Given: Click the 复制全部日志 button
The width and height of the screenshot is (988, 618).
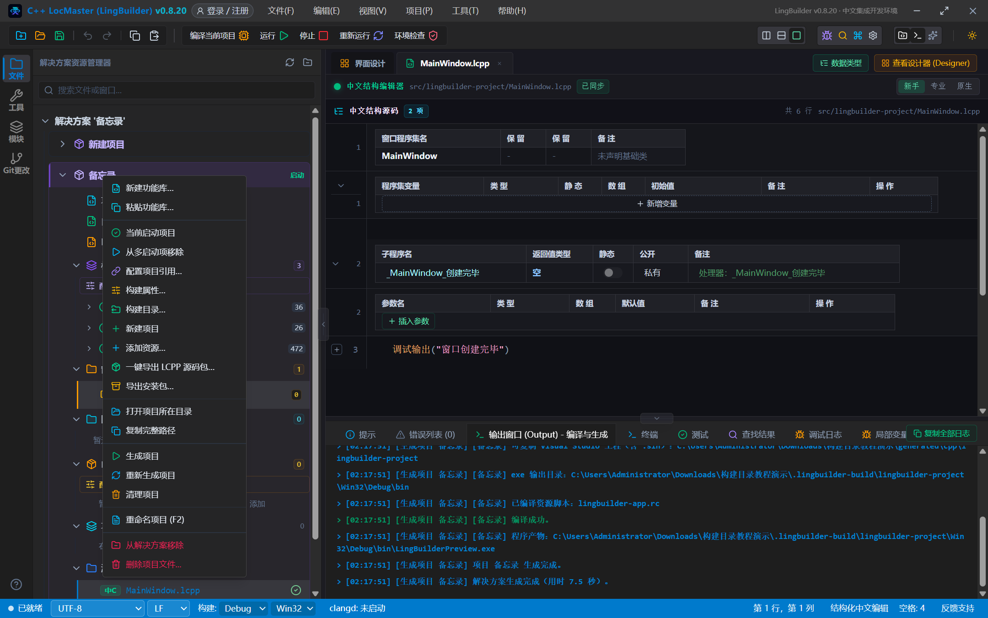Looking at the screenshot, I should tap(941, 433).
